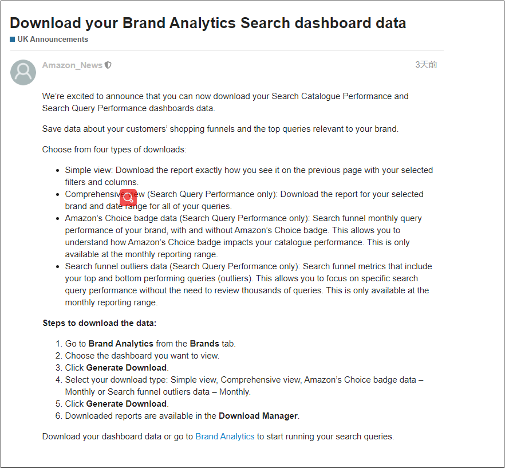
Task: Click the bold "Download Manager" text
Action: pos(258,416)
